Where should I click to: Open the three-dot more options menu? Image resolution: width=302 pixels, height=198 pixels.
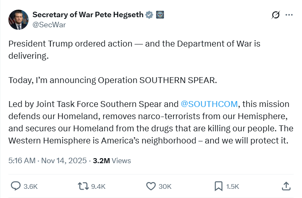pyautogui.click(x=289, y=15)
